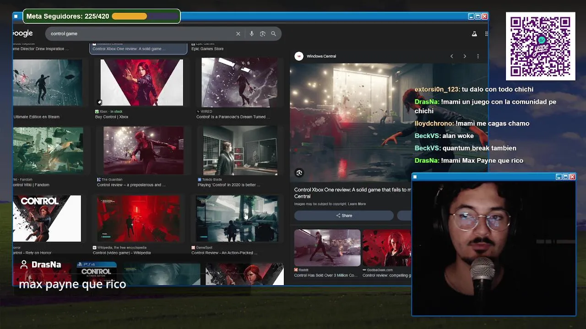
Task: Open the 'Epic Games Store' result link
Action: click(x=207, y=49)
